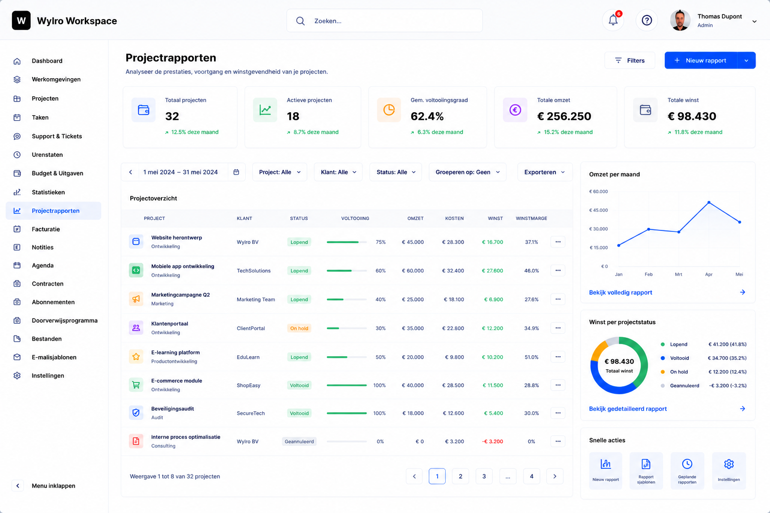Open Rapport sjablonen quick action
The height and width of the screenshot is (513, 770).
point(646,470)
